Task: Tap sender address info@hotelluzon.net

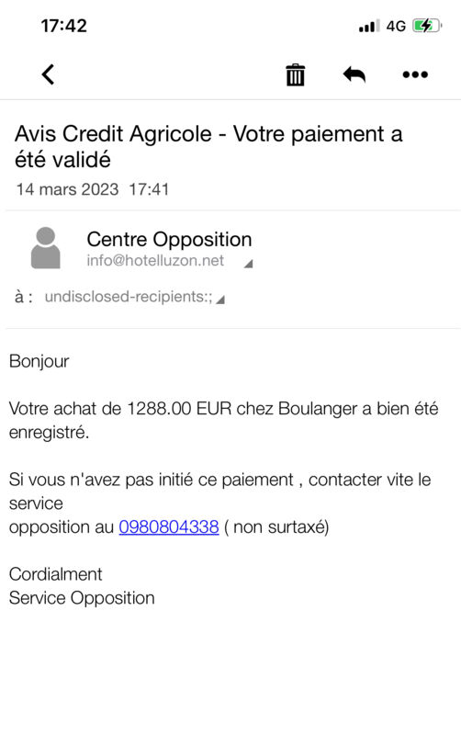Action: [x=155, y=261]
